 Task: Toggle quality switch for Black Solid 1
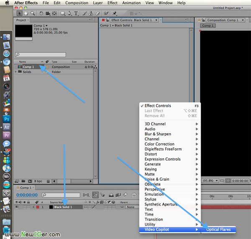(94, 207)
